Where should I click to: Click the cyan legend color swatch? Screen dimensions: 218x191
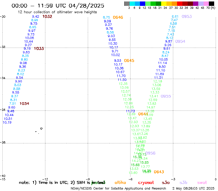[x=132, y=4]
